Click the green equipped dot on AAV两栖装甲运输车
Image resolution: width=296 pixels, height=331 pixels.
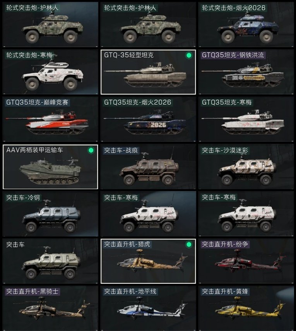point(91,150)
